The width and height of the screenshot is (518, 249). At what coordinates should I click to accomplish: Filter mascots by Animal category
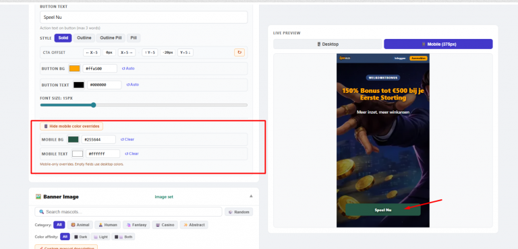pos(80,225)
